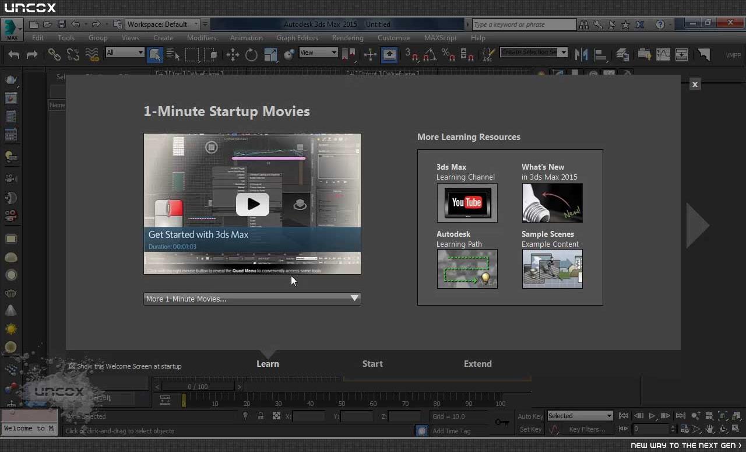Click the time slider at 0 / 100
746x452 pixels.
tap(198, 386)
